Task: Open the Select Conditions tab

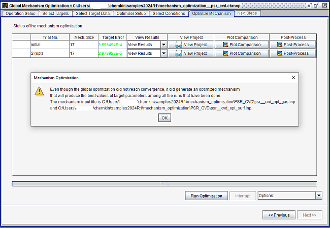Action: pos(169,14)
